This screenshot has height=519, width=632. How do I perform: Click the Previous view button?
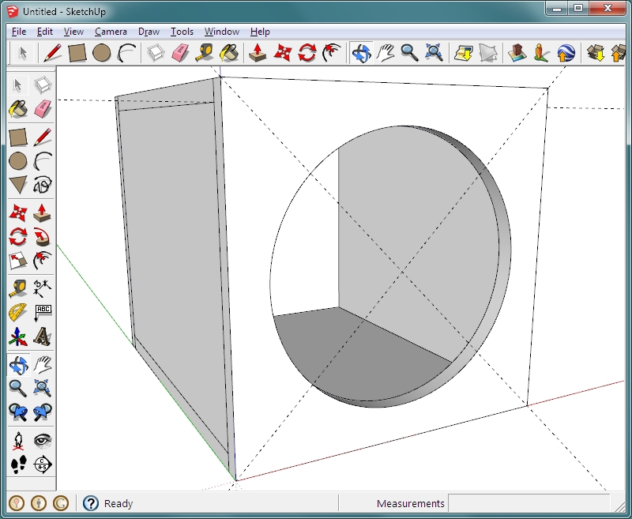pyautogui.click(x=17, y=412)
